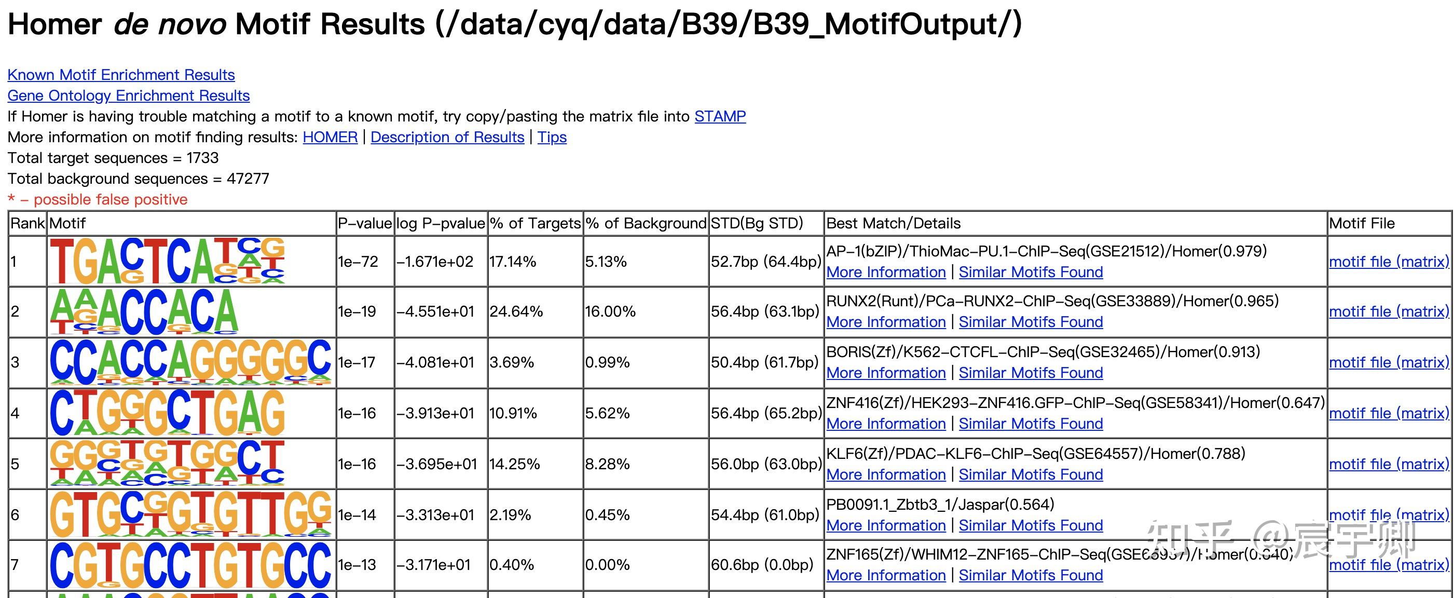Open Known Motif Enrichment Results link
The height and width of the screenshot is (598, 1454).
pos(121,75)
